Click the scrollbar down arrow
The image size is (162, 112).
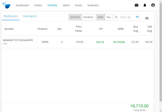click(x=160, y=111)
